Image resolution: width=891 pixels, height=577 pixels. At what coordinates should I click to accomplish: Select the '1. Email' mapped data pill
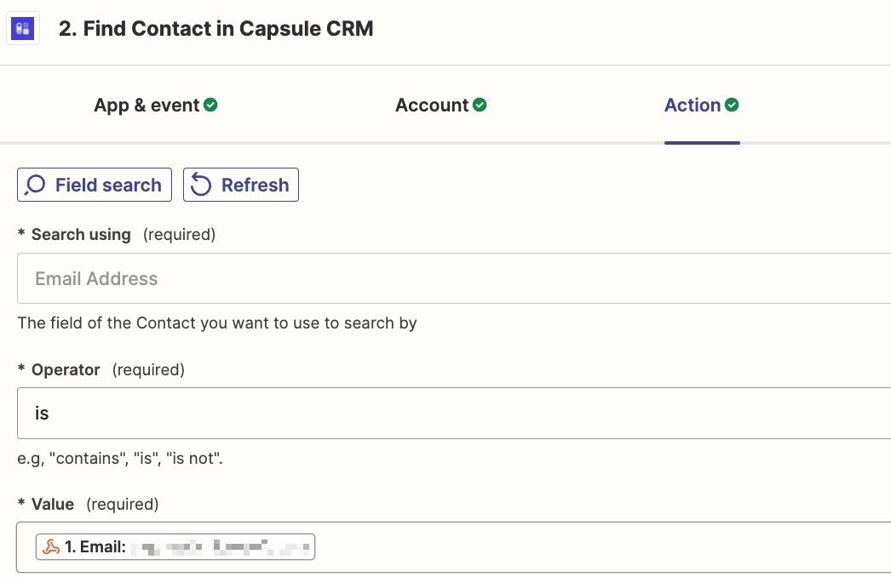(175, 547)
